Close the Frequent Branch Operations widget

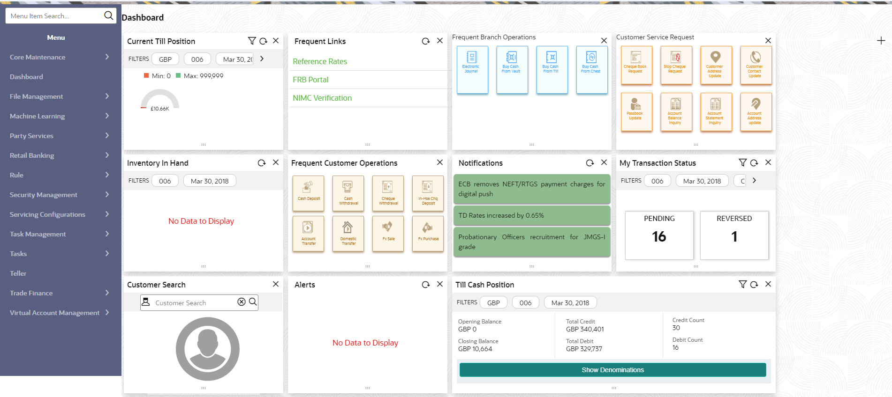click(604, 41)
